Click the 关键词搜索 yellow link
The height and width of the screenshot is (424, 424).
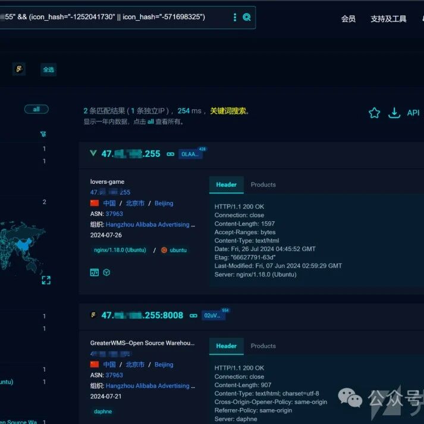[x=228, y=111]
